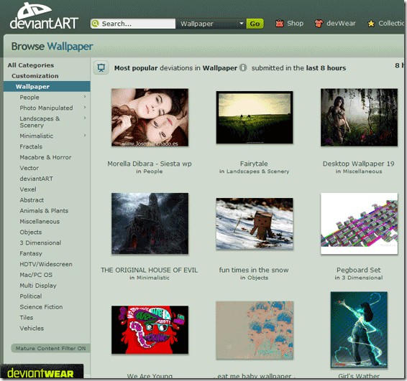Image resolution: width=407 pixels, height=381 pixels.
Task: Open the Vexel category
Action: coord(28,189)
